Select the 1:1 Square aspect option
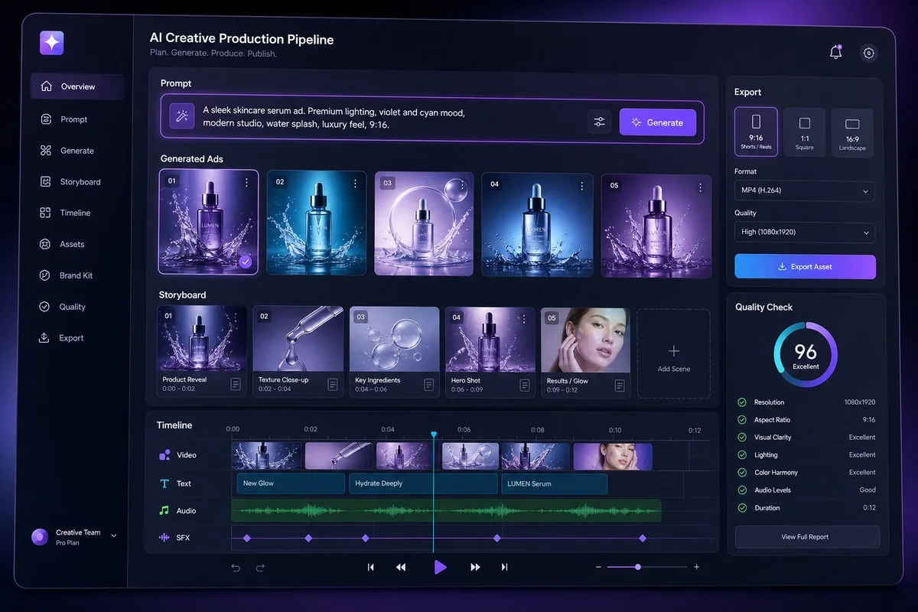918x612 pixels. (804, 132)
